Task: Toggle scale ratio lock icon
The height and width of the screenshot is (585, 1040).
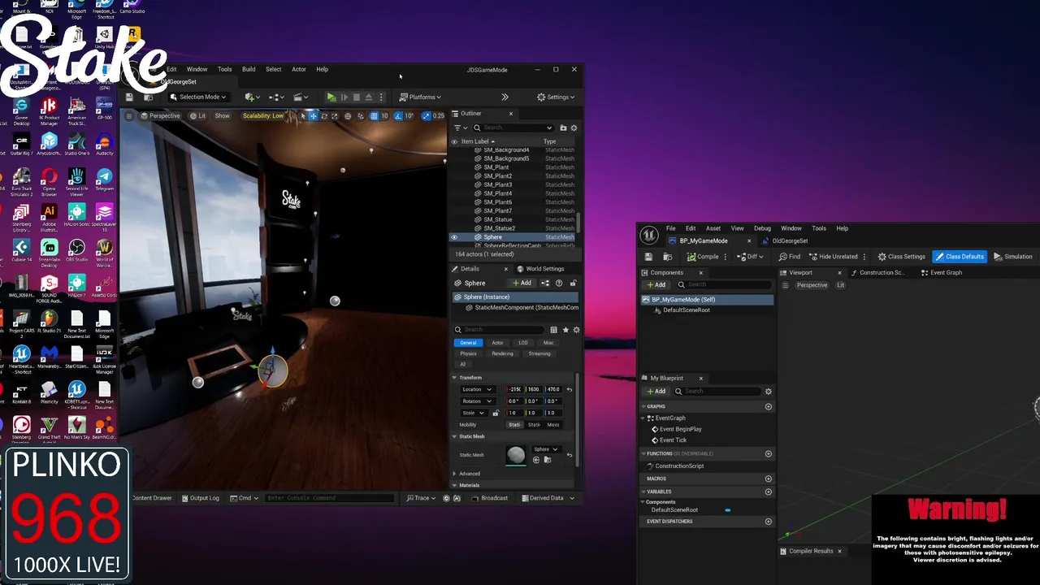Action: click(x=496, y=413)
